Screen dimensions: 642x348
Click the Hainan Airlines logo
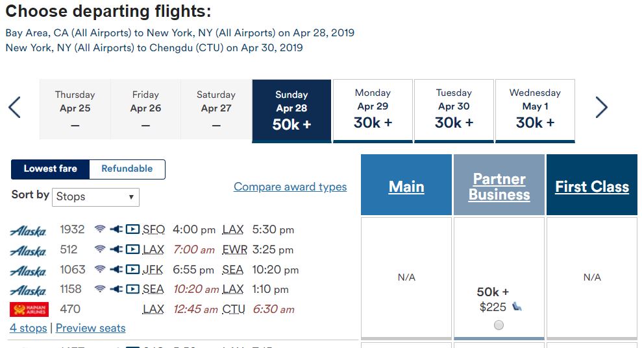coord(29,309)
